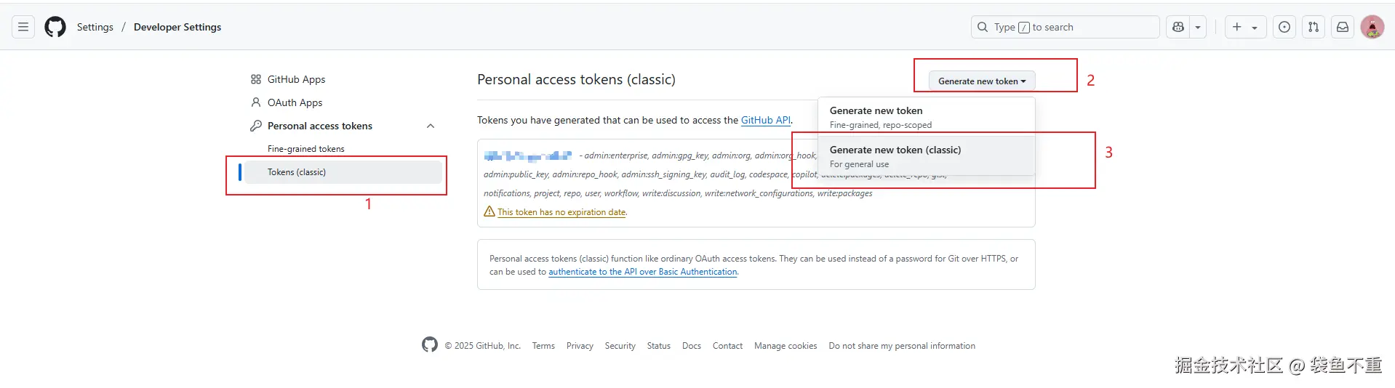This screenshot has height=388, width=1395.
Task: Click the GitHub logo in header
Action: pyautogui.click(x=55, y=27)
